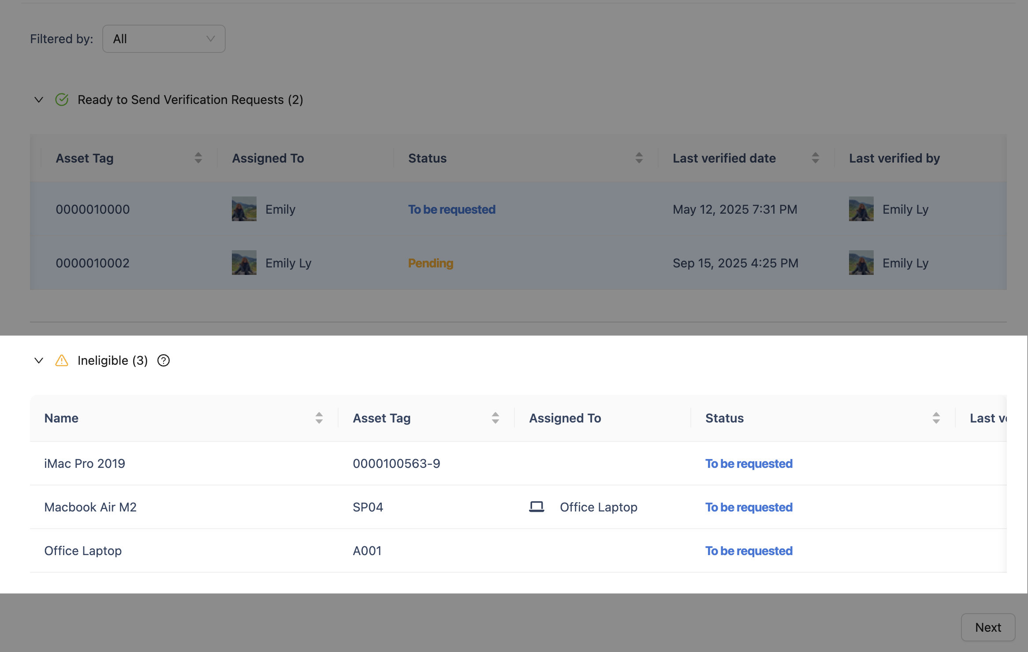This screenshot has height=652, width=1028.
Task: Click To be requested status for iMac Pro 2019
Action: [x=749, y=463]
